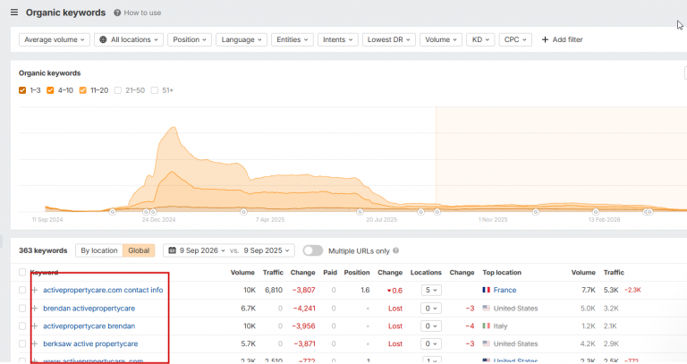Image resolution: width=687 pixels, height=364 pixels.
Task: Click the globe icon in All locations
Action: (103, 39)
